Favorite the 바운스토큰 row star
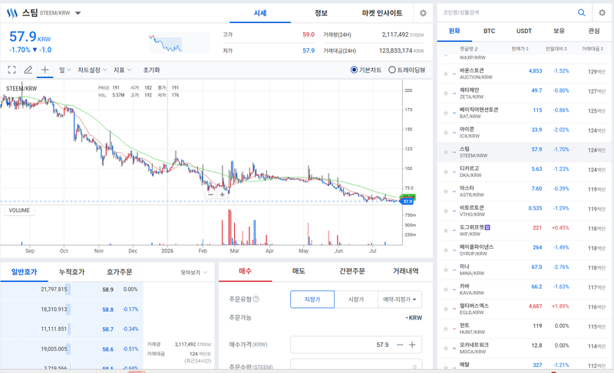The height and width of the screenshot is (373, 614). (x=446, y=74)
